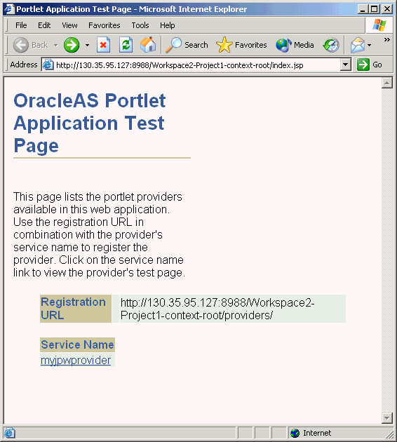This screenshot has width=397, height=442.
Task: Expand the Back history dropdown arrow
Action: click(x=56, y=45)
